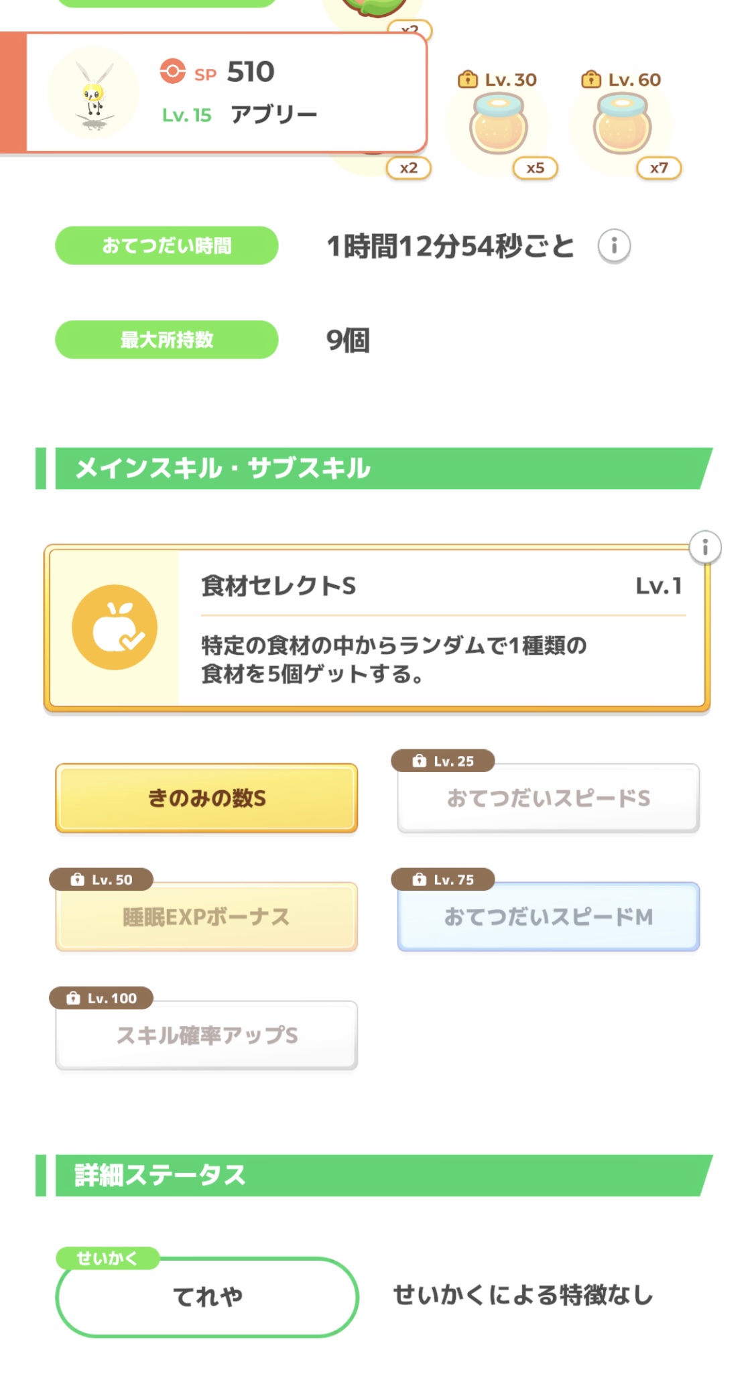Tap the Lv. 25 lock badge
Viewport: 754px width, 1378px height.
pyautogui.click(x=444, y=761)
